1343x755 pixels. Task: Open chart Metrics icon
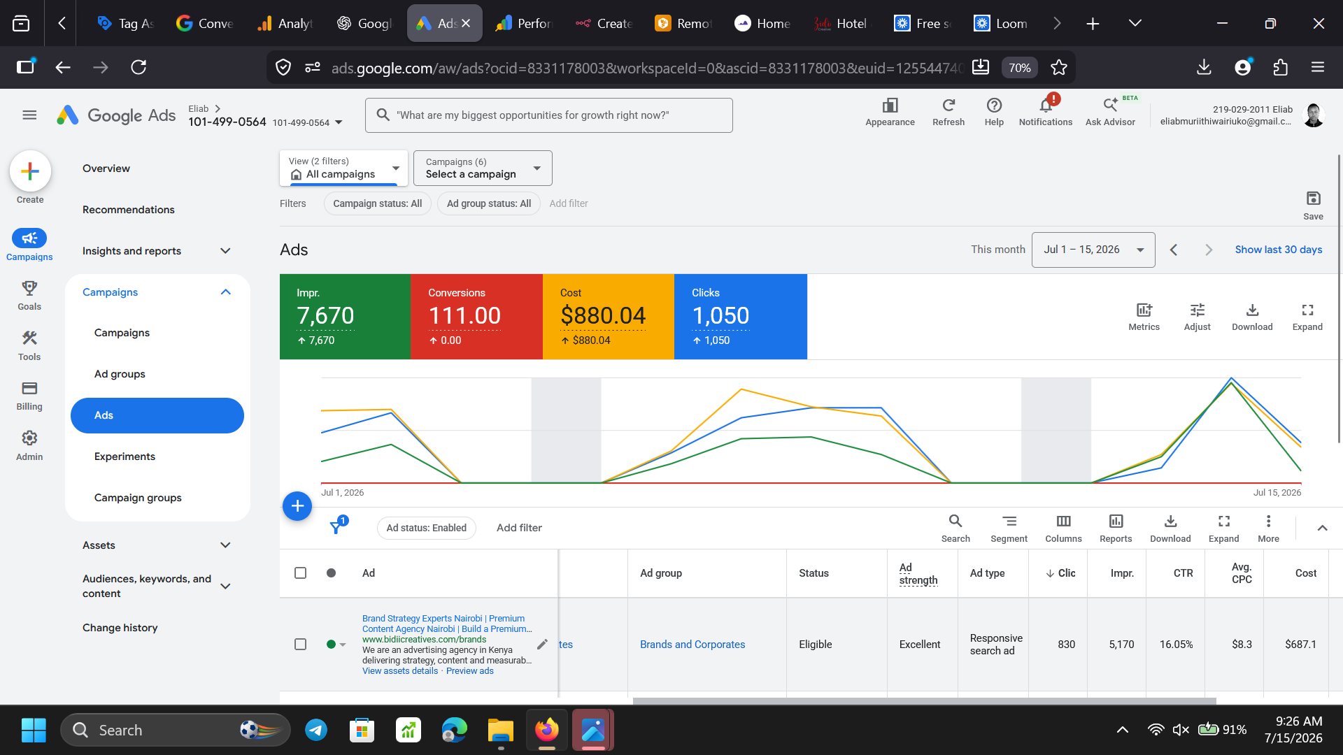coord(1144,310)
